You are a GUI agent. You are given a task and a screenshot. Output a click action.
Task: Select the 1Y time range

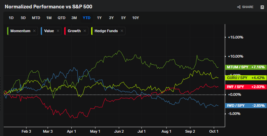click(x=99, y=18)
